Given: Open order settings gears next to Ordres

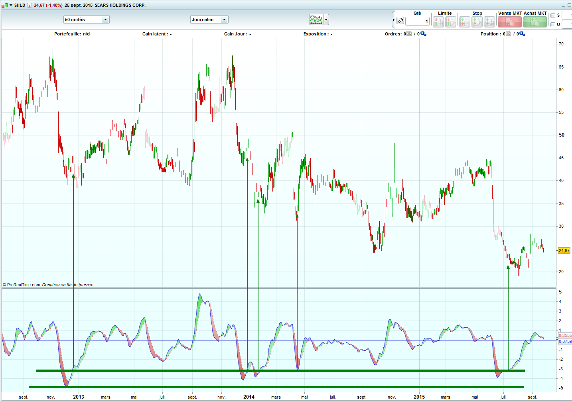Looking at the screenshot, I should coord(423,34).
